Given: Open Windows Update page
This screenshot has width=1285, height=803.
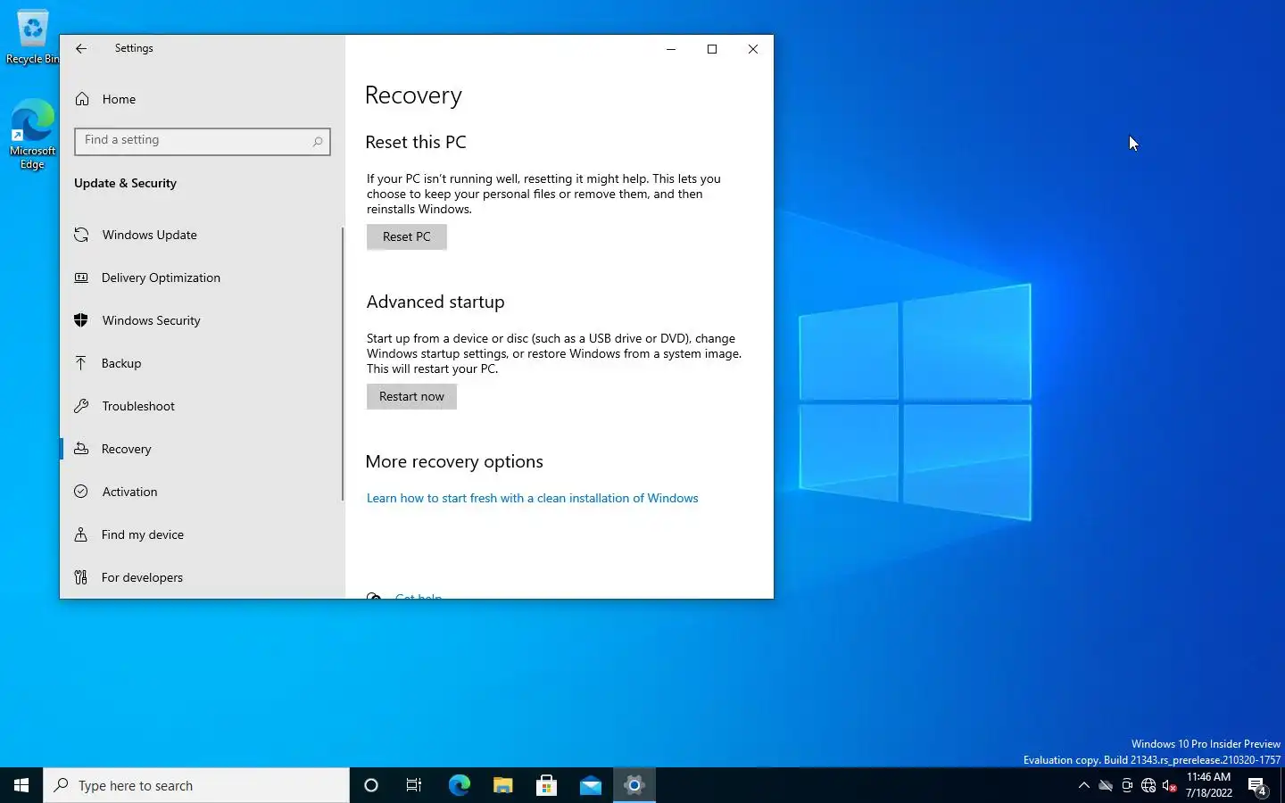Looking at the screenshot, I should pos(203,235).
